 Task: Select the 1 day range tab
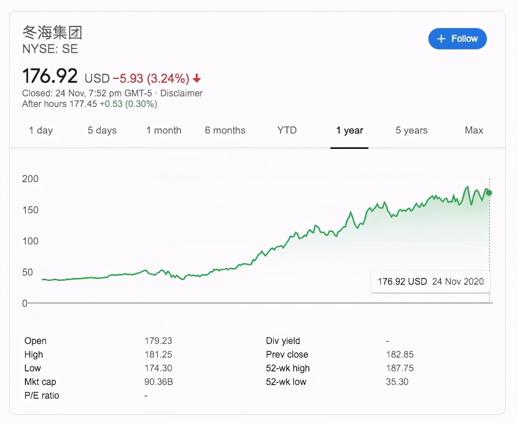(41, 130)
